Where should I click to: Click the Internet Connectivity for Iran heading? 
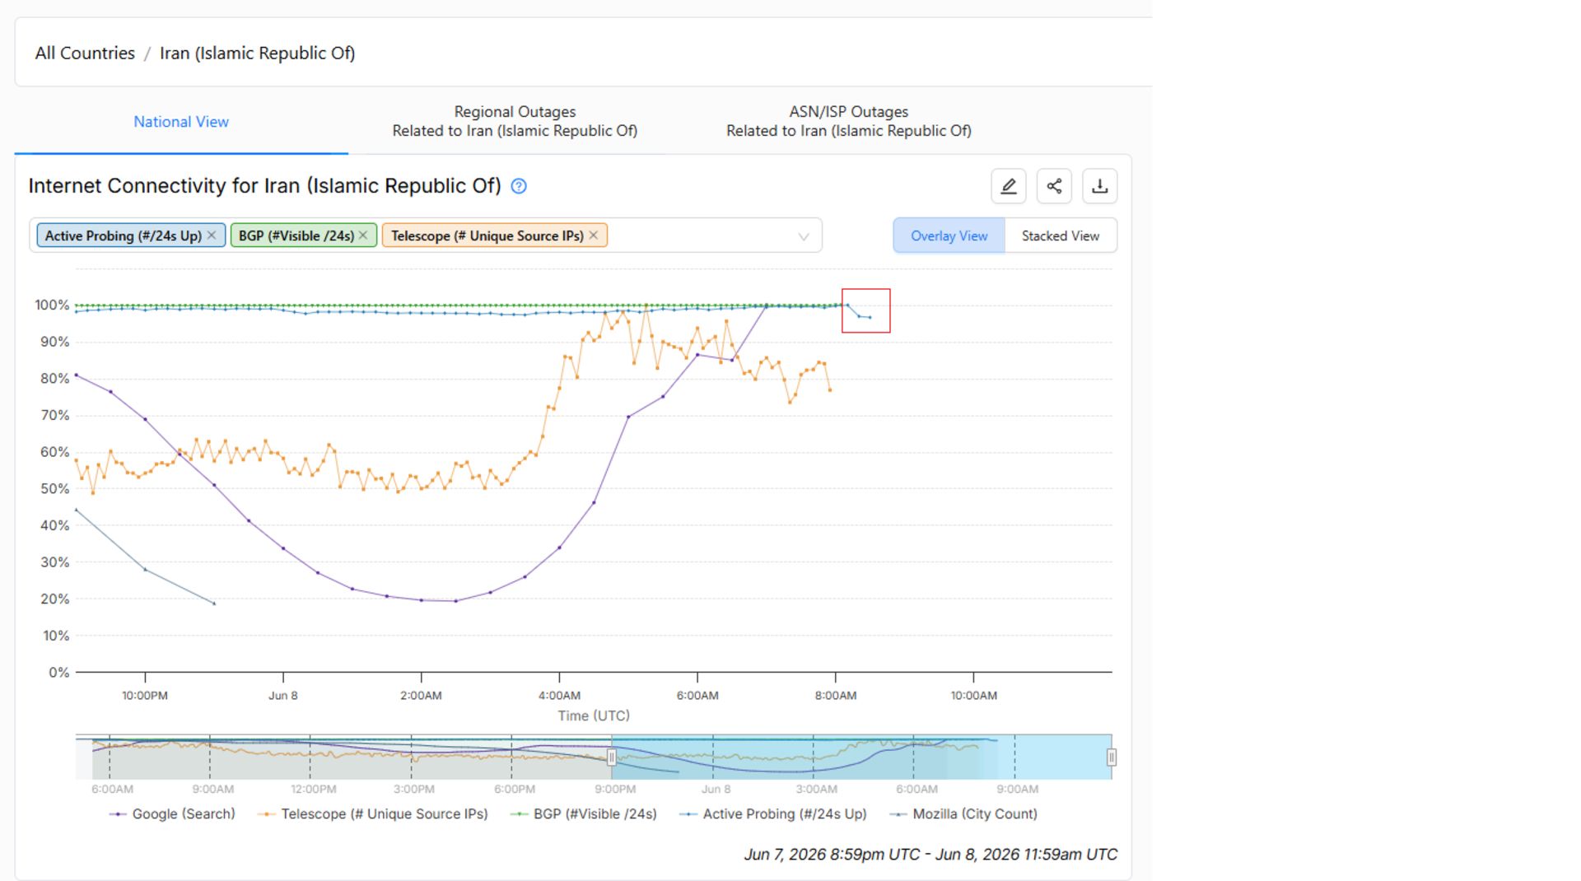(x=264, y=186)
